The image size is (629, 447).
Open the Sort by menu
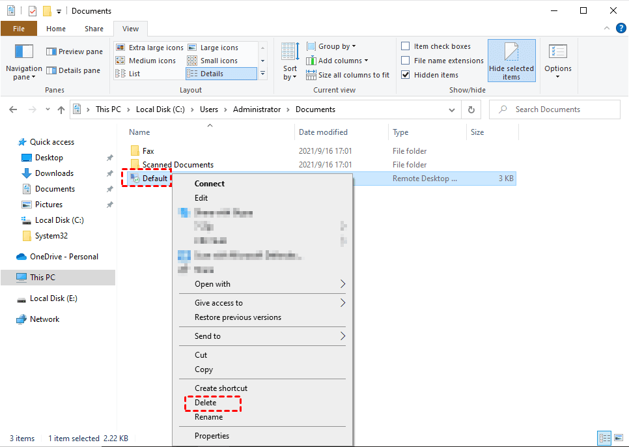click(290, 61)
